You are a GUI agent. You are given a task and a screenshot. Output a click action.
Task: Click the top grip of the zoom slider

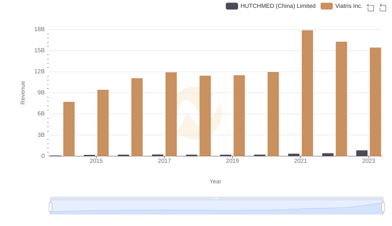(x=217, y=198)
